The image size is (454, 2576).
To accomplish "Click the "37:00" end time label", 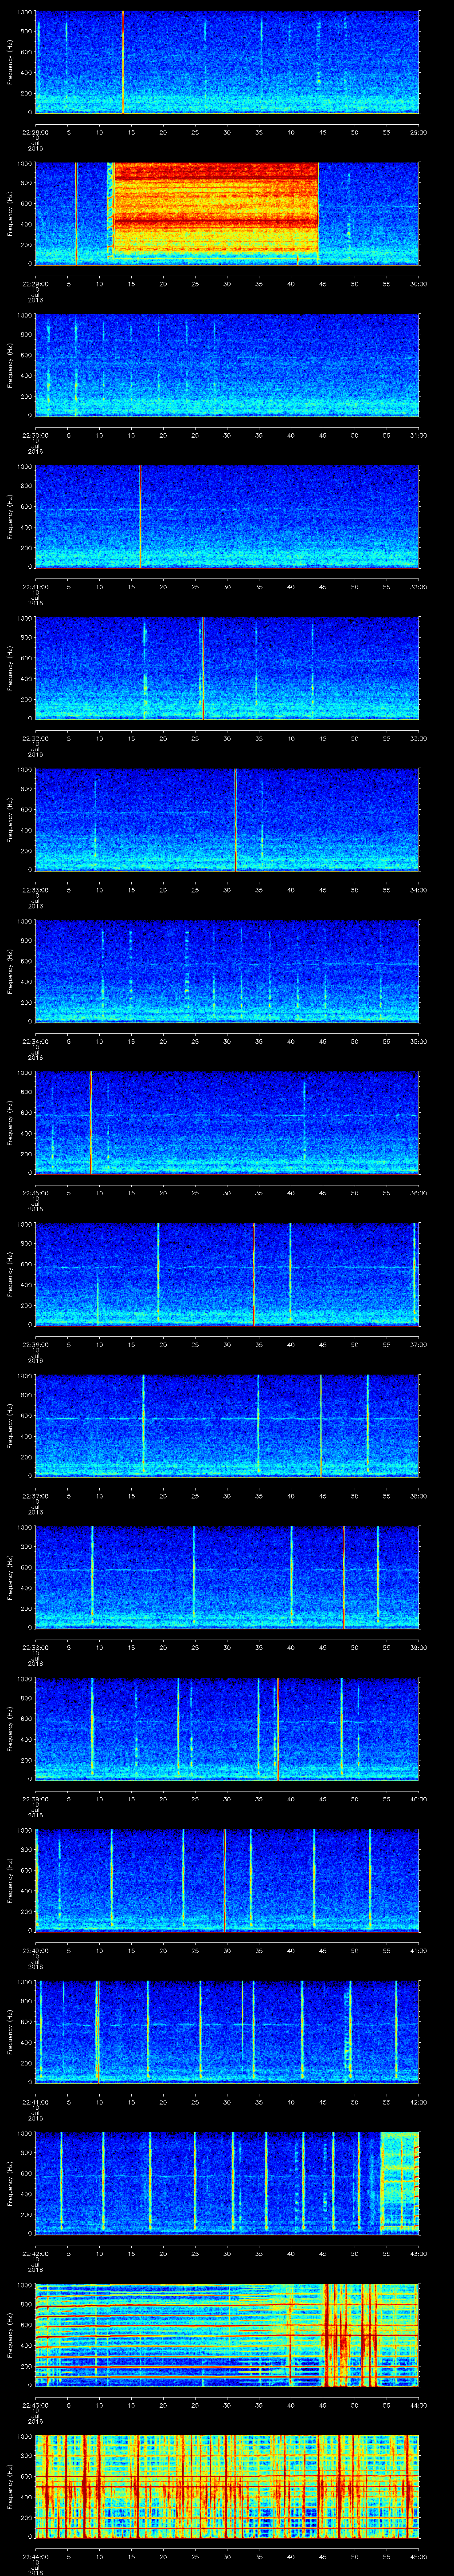I will [x=418, y=1345].
